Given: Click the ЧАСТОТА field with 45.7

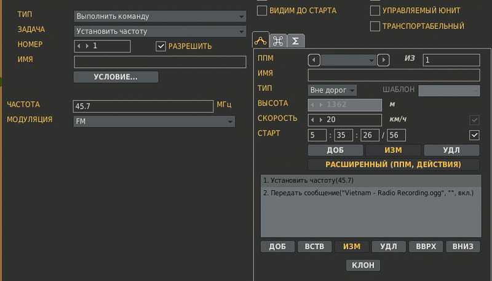Looking at the screenshot, I should 143,106.
